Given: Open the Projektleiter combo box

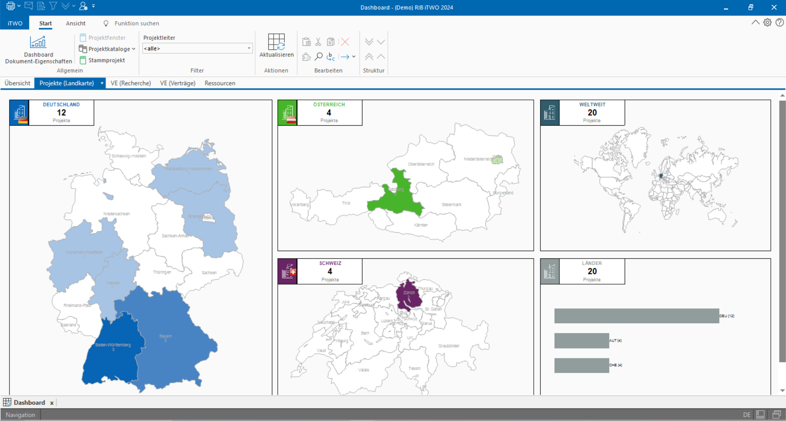Looking at the screenshot, I should [x=197, y=48].
